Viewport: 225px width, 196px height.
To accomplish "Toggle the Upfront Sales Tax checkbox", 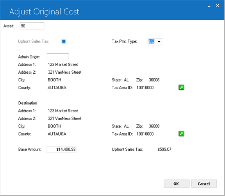I will coord(64,41).
